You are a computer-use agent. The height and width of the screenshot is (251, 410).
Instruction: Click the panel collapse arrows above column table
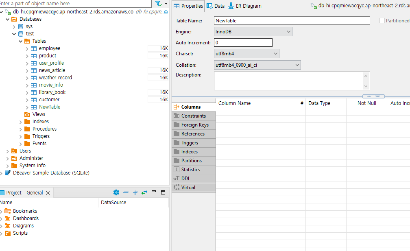(x=373, y=96)
